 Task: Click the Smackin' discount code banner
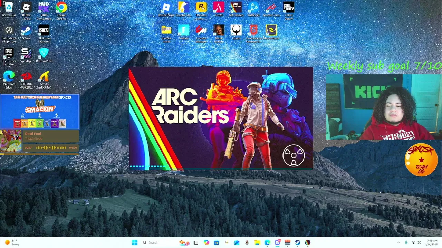coord(40,112)
